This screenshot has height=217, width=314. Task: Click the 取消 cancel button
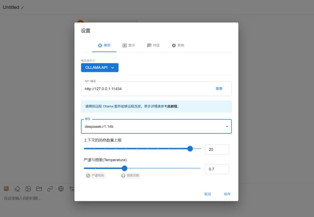(208, 194)
